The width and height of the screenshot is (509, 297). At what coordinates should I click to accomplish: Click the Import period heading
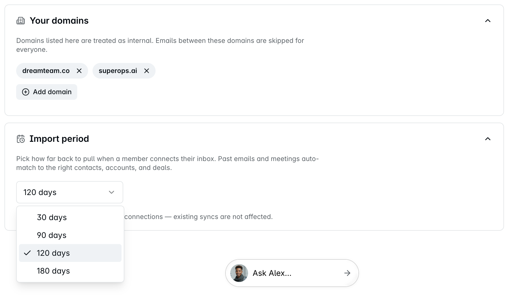(x=59, y=139)
